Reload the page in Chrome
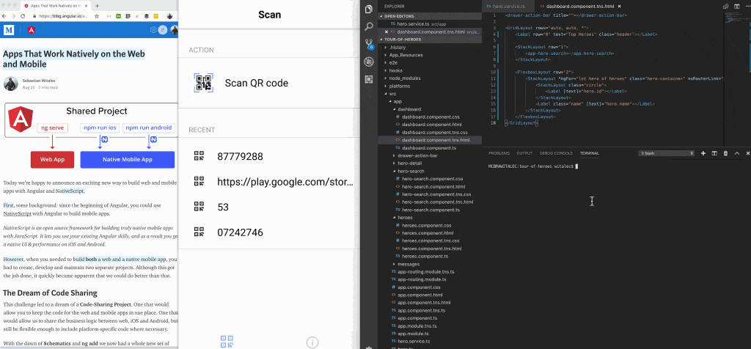The height and width of the screenshot is (349, 751). [x=23, y=16]
